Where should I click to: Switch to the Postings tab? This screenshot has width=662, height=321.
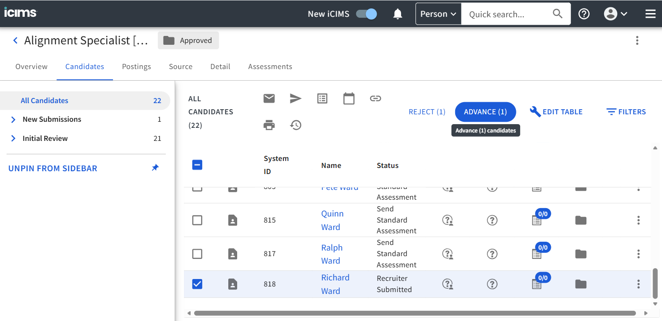(136, 67)
